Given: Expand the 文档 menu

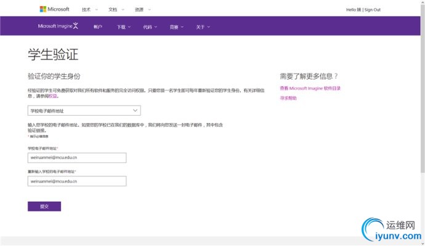Looking at the screenshot, I should click(116, 9).
